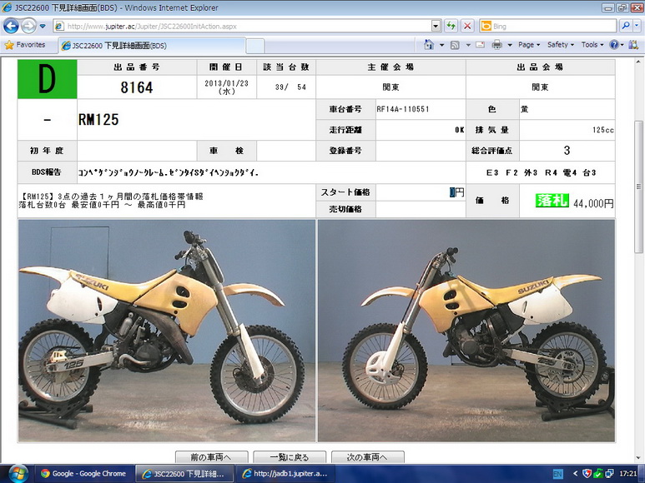Print the page using the printer icon
The image size is (645, 483).
click(x=497, y=45)
